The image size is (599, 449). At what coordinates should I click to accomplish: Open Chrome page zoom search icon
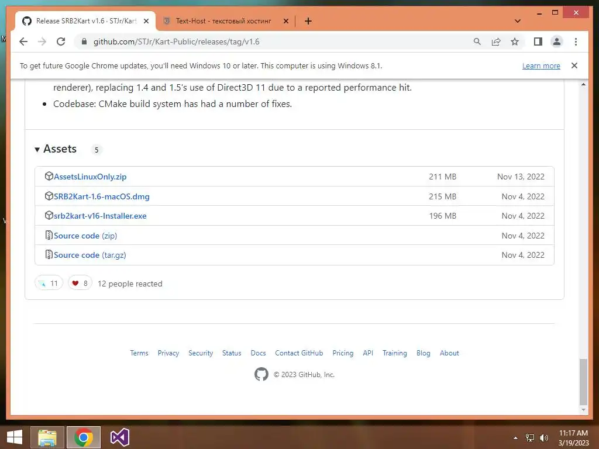tap(477, 42)
